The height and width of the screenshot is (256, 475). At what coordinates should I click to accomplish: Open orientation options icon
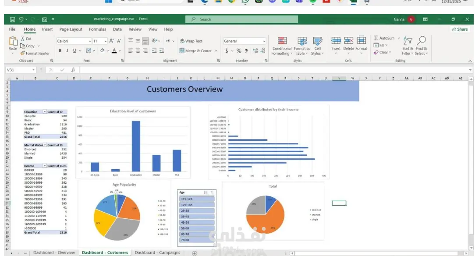tap(154, 41)
